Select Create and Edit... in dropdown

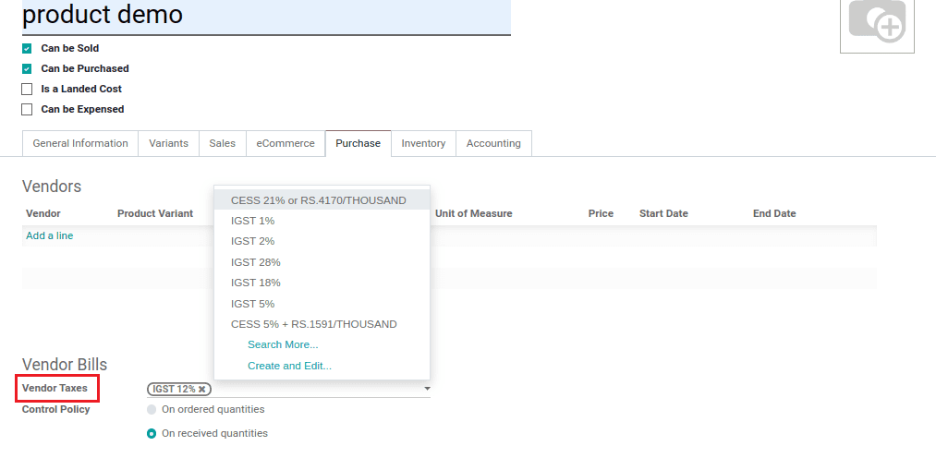coord(289,366)
